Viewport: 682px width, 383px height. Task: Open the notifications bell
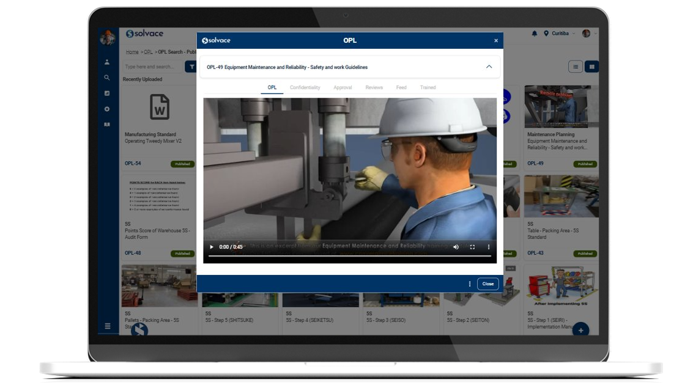pos(535,34)
